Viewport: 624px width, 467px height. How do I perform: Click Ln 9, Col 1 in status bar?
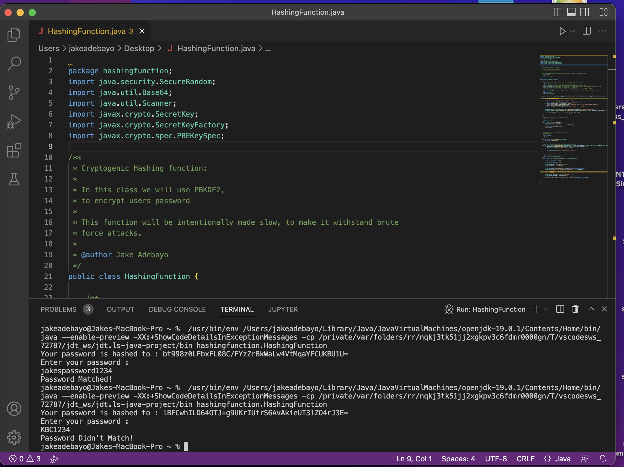[x=414, y=459]
